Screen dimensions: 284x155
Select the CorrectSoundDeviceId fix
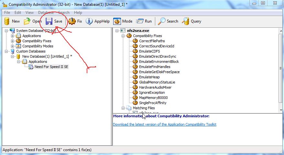[157, 46]
